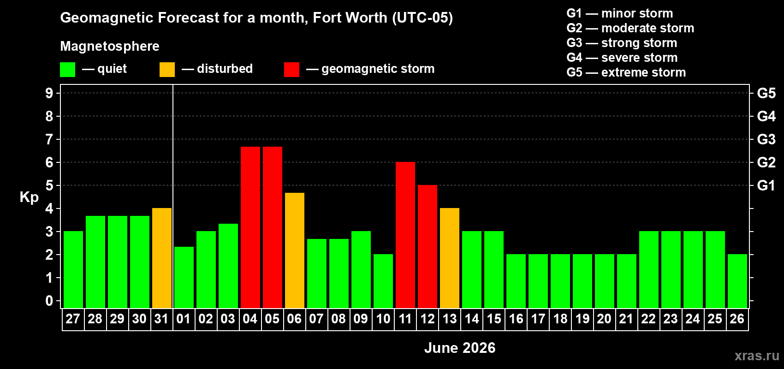Select the green bar for June 10
784x369 pixels.
[383, 281]
